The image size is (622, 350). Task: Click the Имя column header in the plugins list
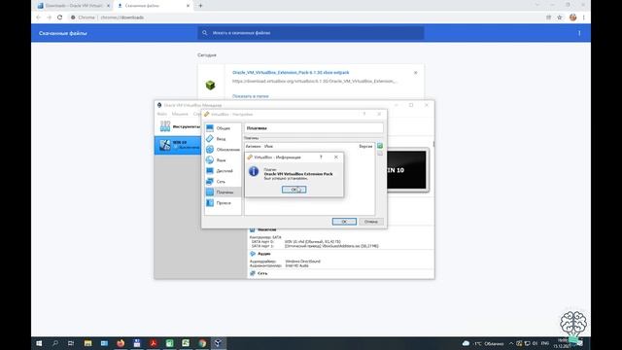[268, 147]
